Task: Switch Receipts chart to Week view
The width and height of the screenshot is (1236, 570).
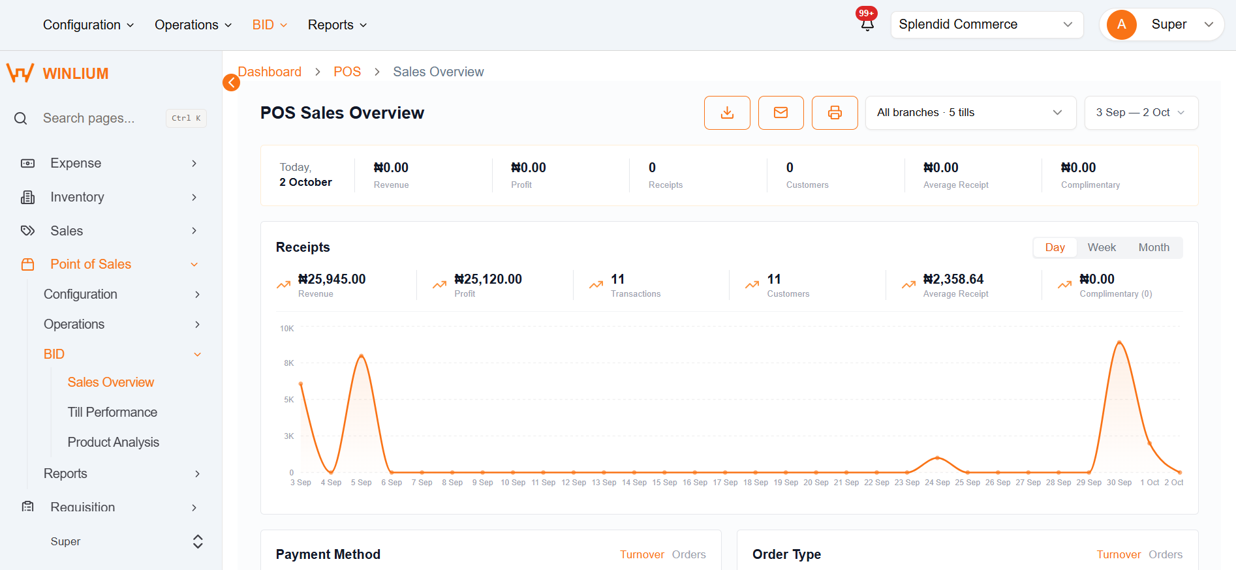Action: click(1102, 248)
